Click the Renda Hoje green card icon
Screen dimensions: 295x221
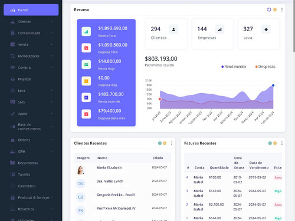(x=86, y=64)
